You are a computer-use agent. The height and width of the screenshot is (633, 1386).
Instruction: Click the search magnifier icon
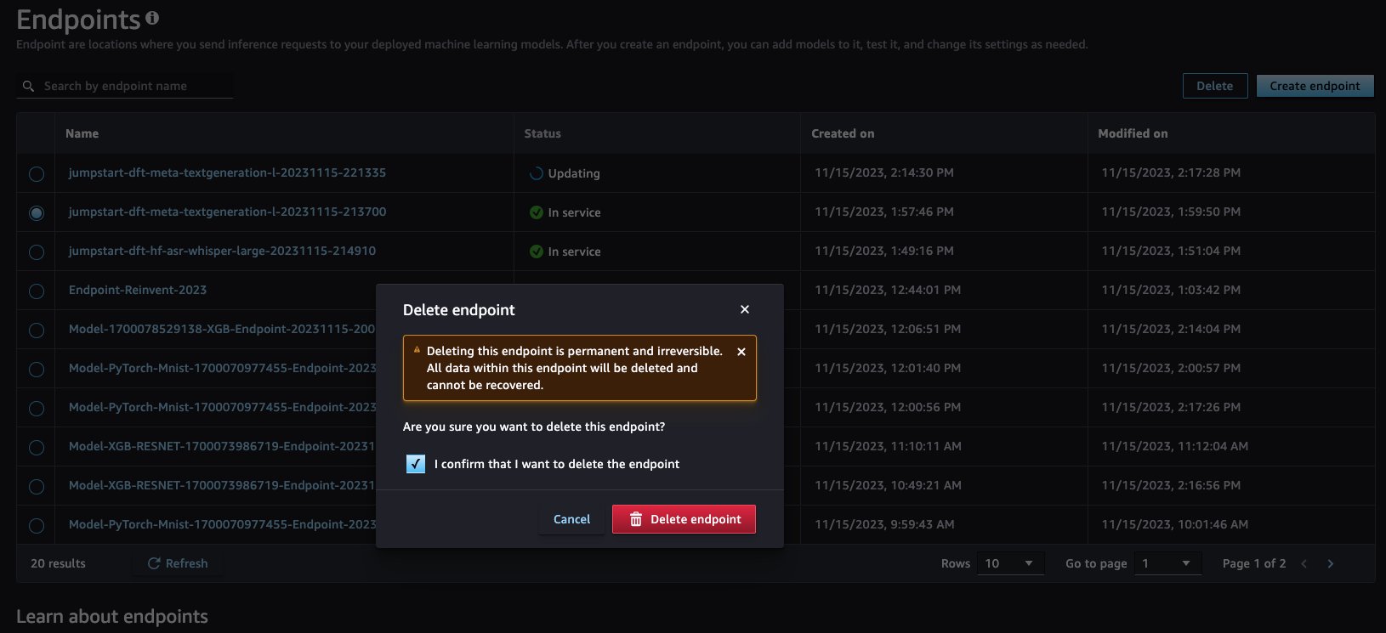(28, 86)
